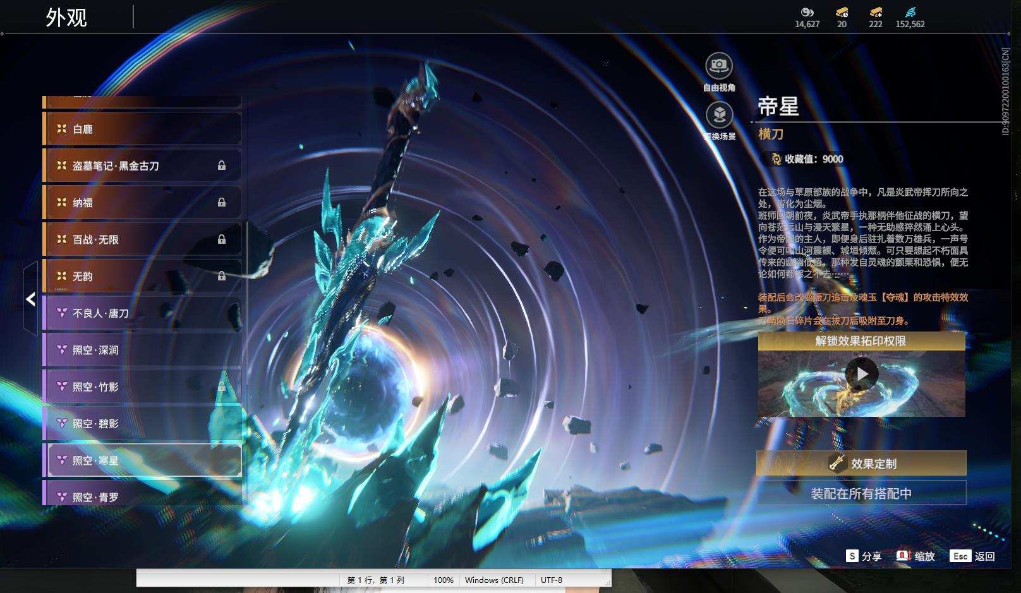Click the lock icon on 纳福

click(222, 202)
